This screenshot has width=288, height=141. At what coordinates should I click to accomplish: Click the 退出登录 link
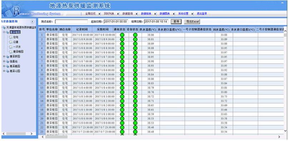tap(202, 14)
